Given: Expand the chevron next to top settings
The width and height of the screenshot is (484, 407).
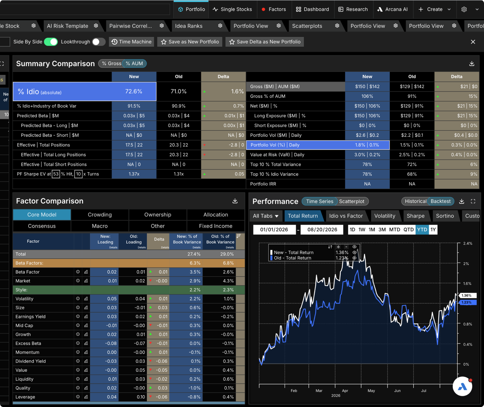Looking at the screenshot, I should [x=477, y=9].
